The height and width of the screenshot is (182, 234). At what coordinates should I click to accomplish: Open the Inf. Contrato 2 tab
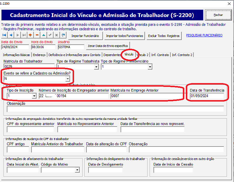182,55
